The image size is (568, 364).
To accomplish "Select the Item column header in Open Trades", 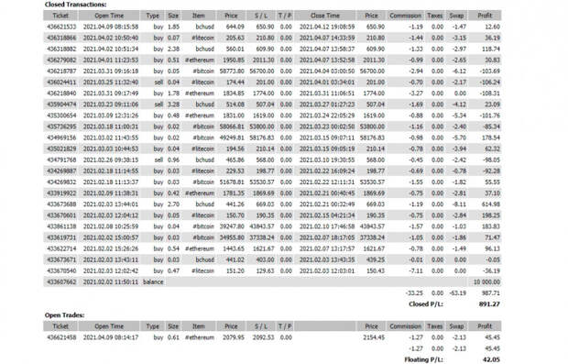I will [x=199, y=326].
